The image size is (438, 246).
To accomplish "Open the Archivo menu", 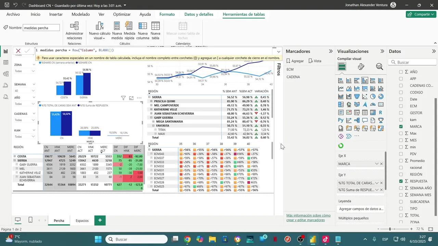I will (13, 14).
